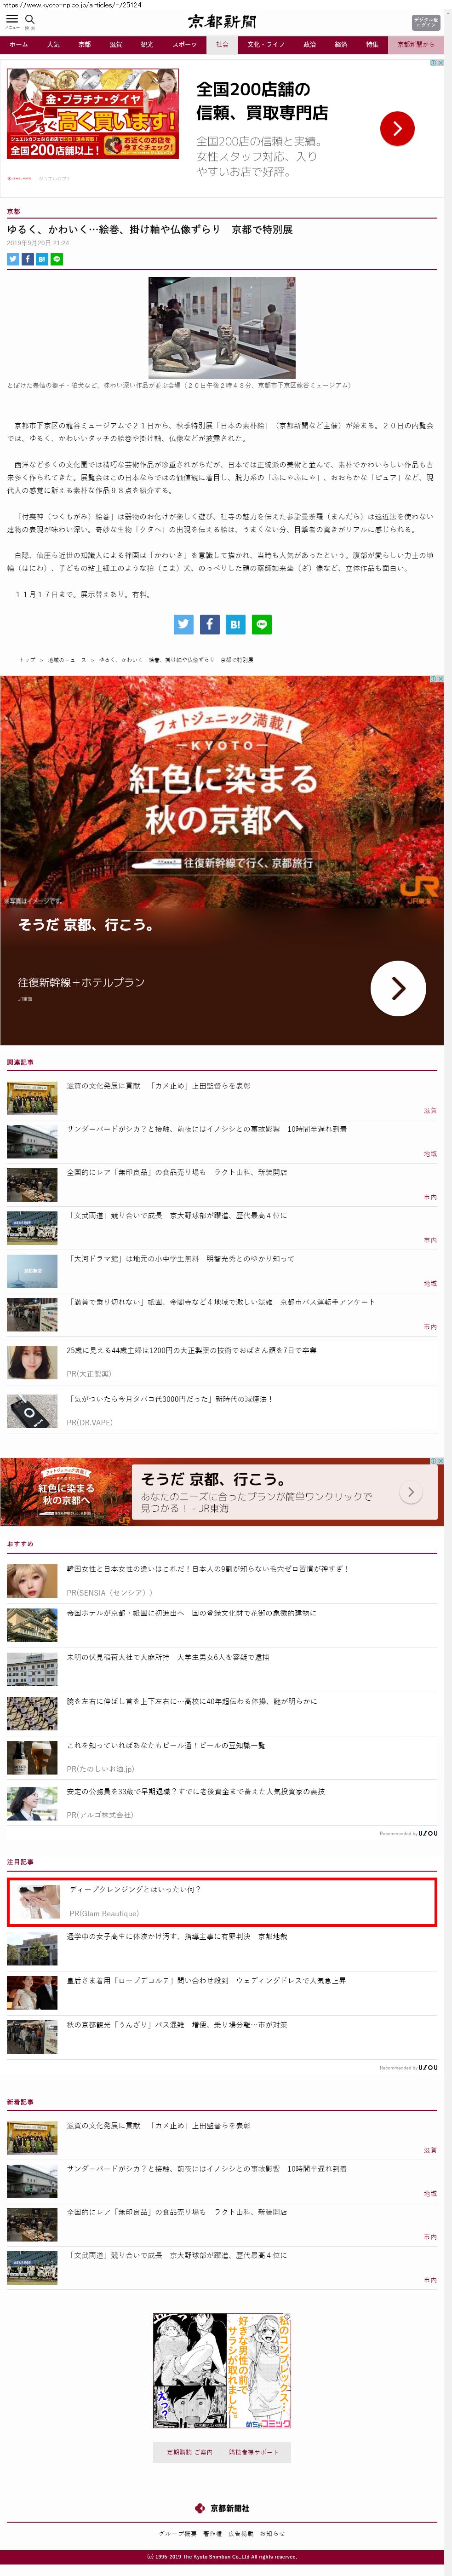Viewport: 452px width, 2576px height.
Task: Click the museum exhibit photo in the article
Action: (222, 328)
